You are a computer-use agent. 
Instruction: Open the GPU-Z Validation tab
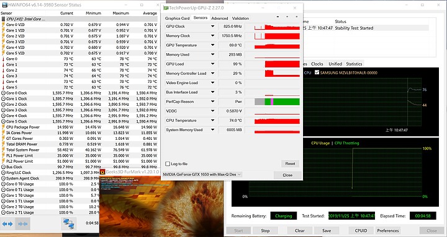pos(240,18)
